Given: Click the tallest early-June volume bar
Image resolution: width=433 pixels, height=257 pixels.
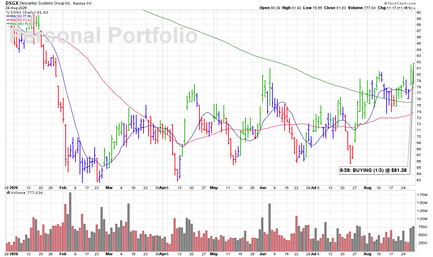Looking at the screenshot, I should pos(270,228).
